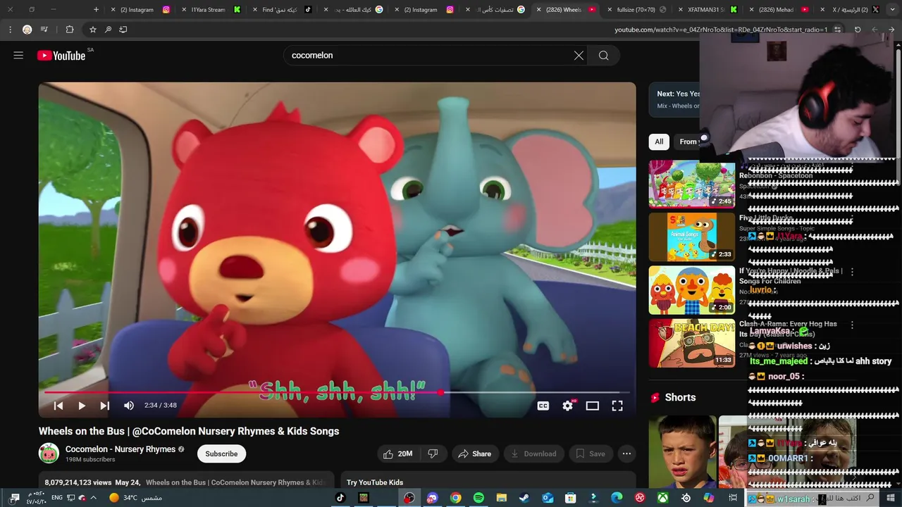The height and width of the screenshot is (507, 902).
Task: Open the If You're Happy Noodle & Pals thumbnail
Action: coord(692,290)
